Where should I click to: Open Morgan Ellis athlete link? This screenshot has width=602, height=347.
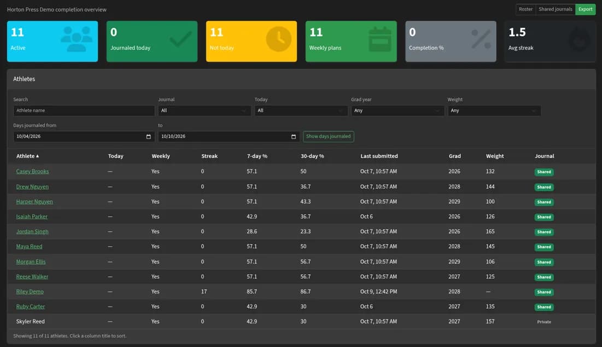(x=31, y=262)
